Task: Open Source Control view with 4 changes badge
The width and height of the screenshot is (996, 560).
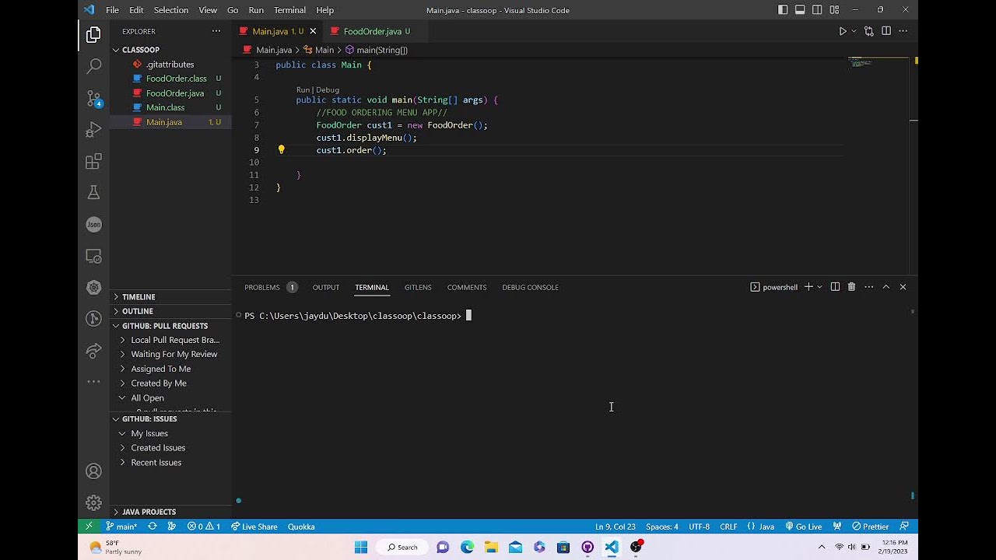Action: coord(93,98)
